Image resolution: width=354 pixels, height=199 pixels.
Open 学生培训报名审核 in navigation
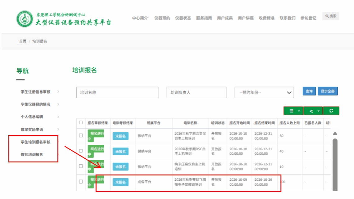tap(36, 142)
